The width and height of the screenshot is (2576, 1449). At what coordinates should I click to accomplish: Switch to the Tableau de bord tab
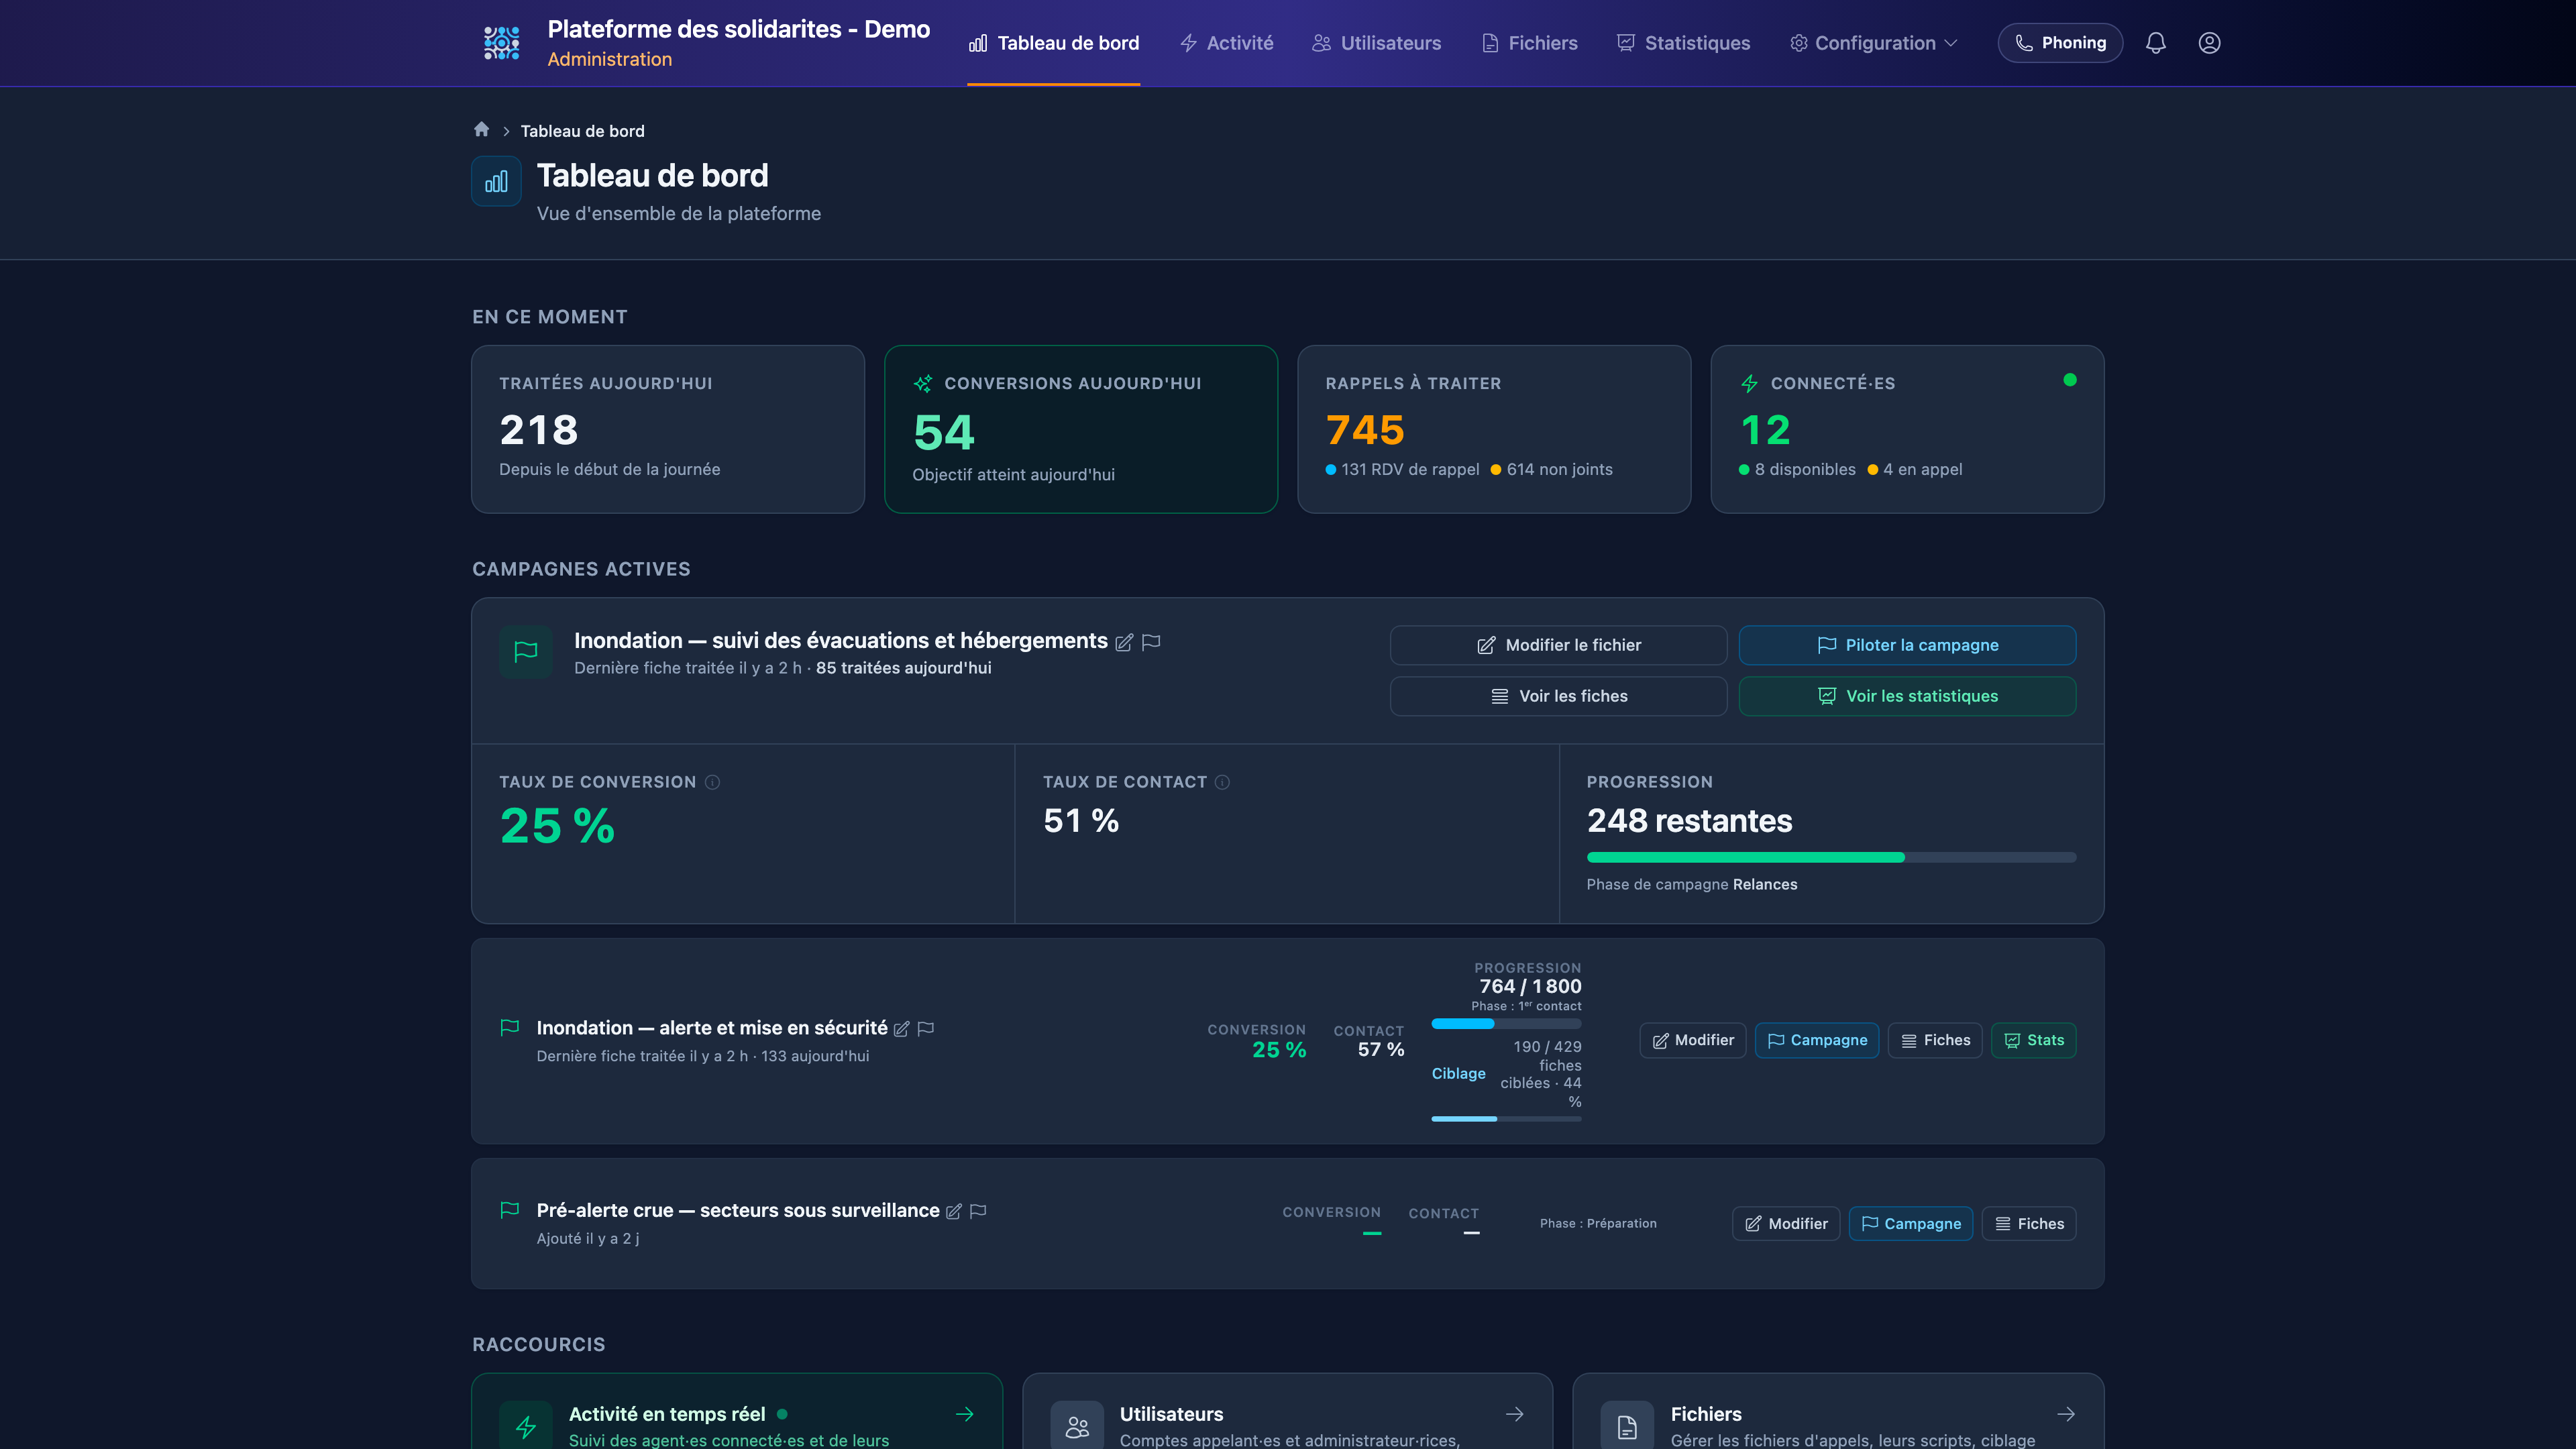(1054, 43)
